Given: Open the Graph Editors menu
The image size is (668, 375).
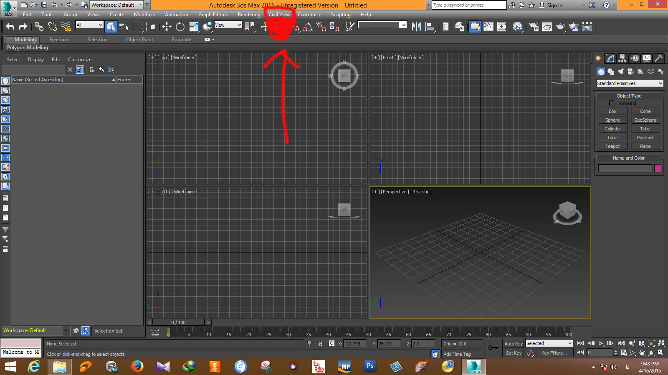Looking at the screenshot, I should coord(213,15).
